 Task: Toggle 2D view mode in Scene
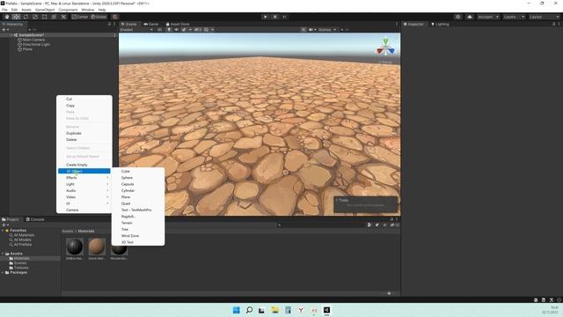coord(160,30)
